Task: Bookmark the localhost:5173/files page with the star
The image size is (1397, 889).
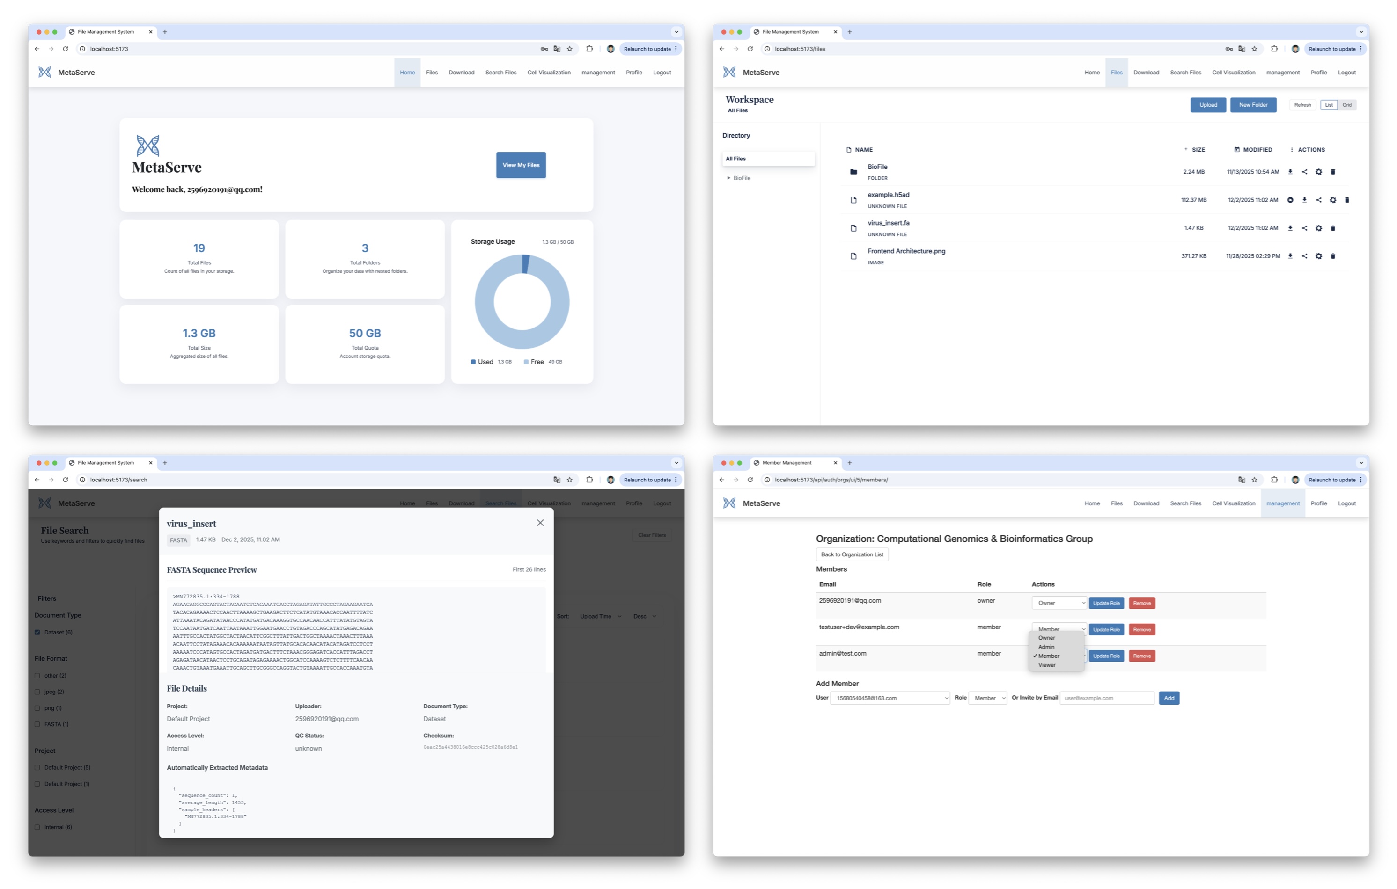Action: click(x=1254, y=49)
